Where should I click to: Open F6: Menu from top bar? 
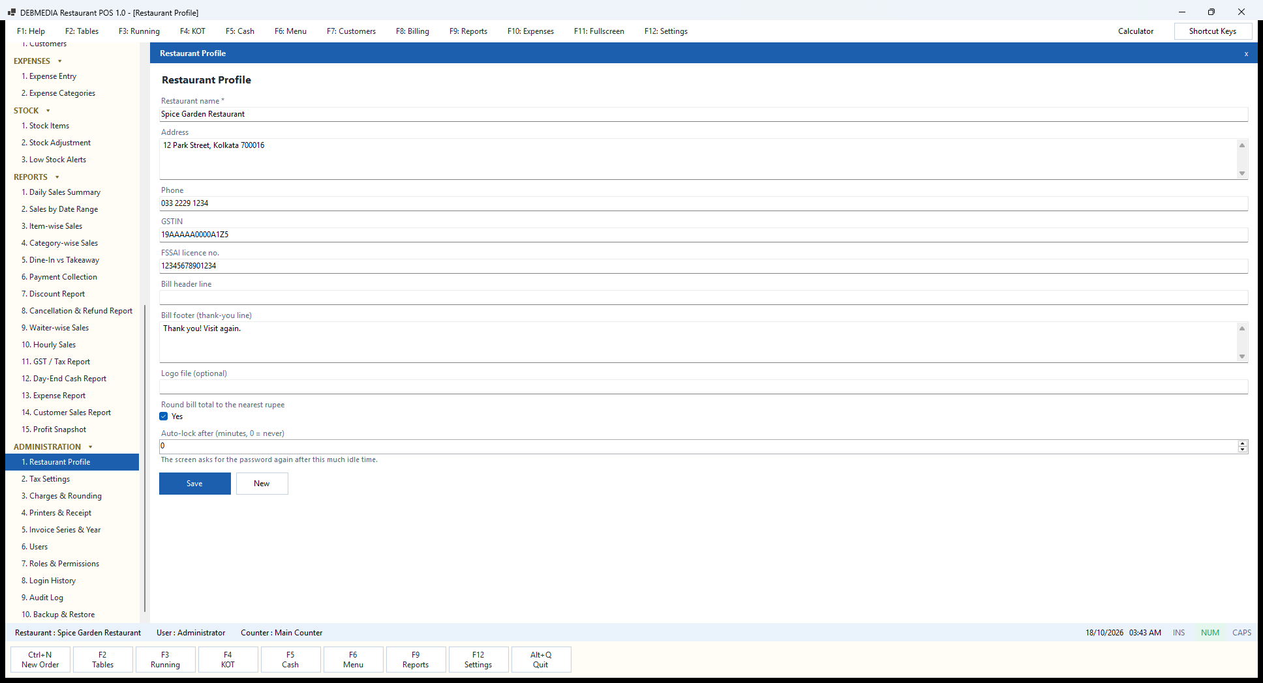click(x=290, y=31)
